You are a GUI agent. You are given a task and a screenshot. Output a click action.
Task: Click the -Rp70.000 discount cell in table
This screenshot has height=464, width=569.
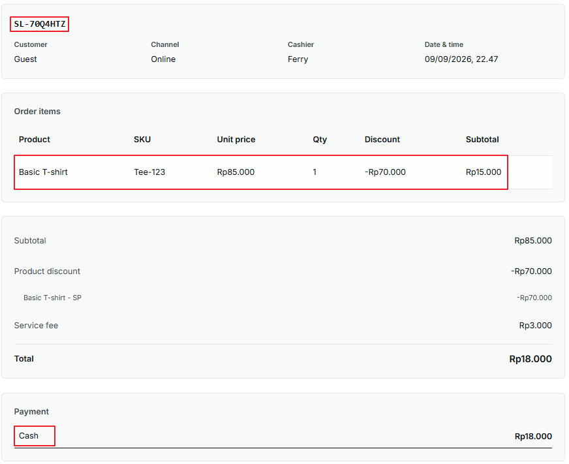point(385,172)
